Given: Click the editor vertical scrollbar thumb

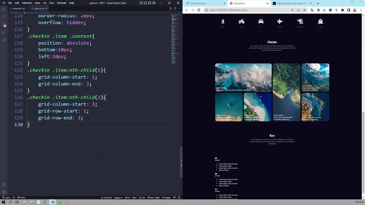Looking at the screenshot, I should [x=181, y=162].
